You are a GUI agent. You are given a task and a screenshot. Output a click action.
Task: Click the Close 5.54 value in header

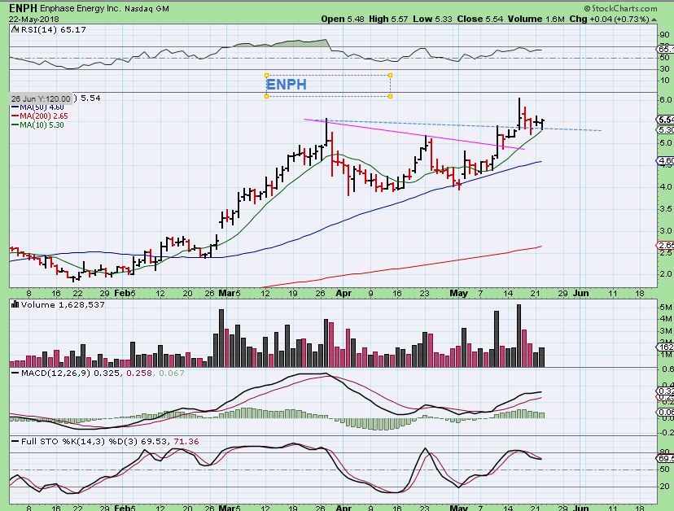[x=479, y=19]
